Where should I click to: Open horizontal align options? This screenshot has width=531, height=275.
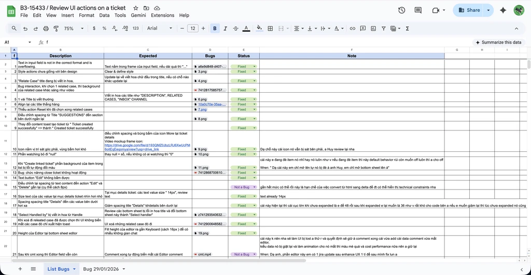click(x=298, y=28)
